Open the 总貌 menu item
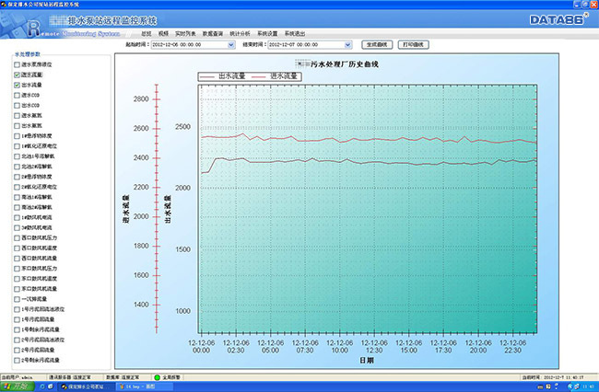The width and height of the screenshot is (599, 392). tap(147, 32)
